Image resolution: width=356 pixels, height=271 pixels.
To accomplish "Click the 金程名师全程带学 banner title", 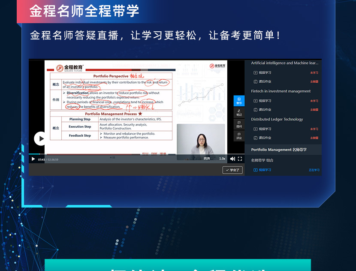I will pyautogui.click(x=84, y=11).
